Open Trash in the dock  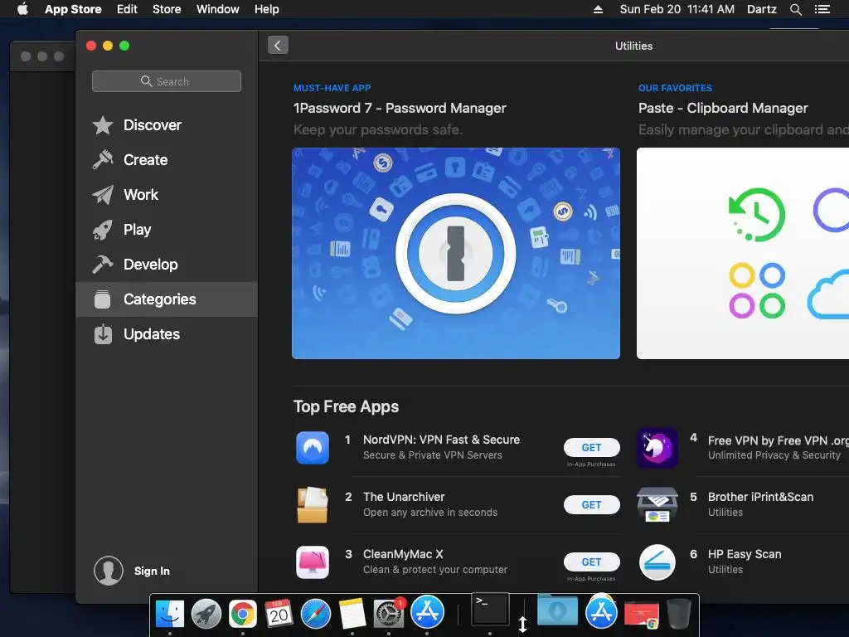coord(679,613)
